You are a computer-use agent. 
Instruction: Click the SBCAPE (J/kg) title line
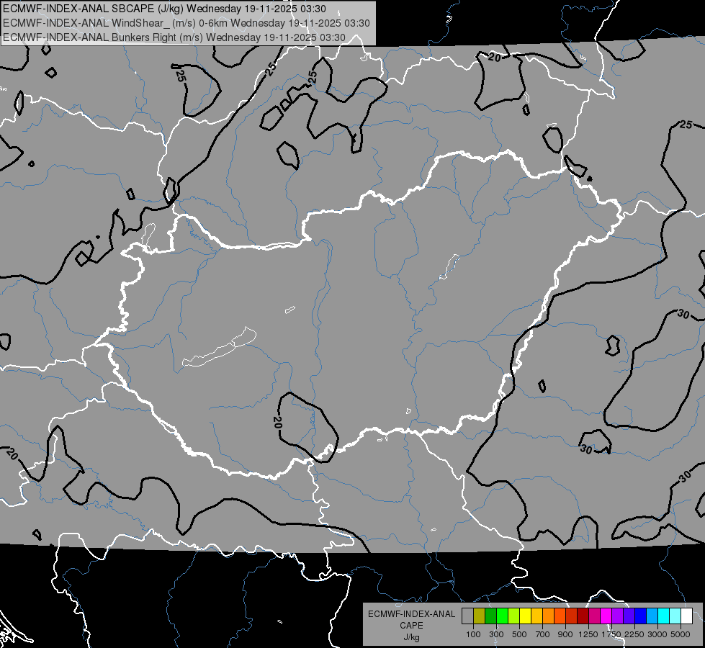click(x=165, y=9)
